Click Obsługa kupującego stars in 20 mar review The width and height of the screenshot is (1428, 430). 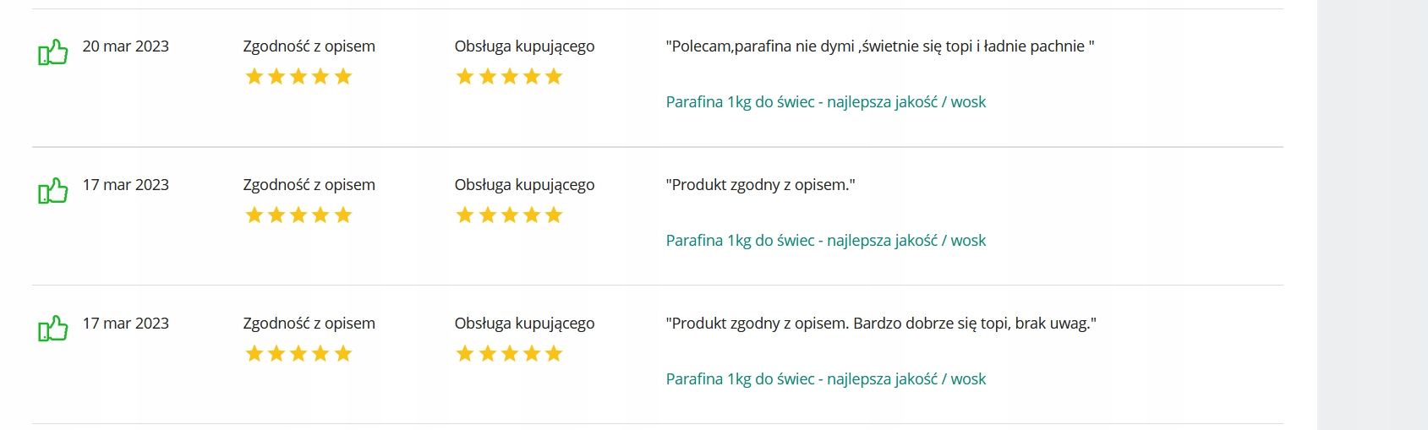509,77
